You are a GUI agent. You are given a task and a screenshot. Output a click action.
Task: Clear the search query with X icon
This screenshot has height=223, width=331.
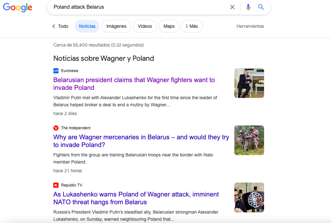232,7
